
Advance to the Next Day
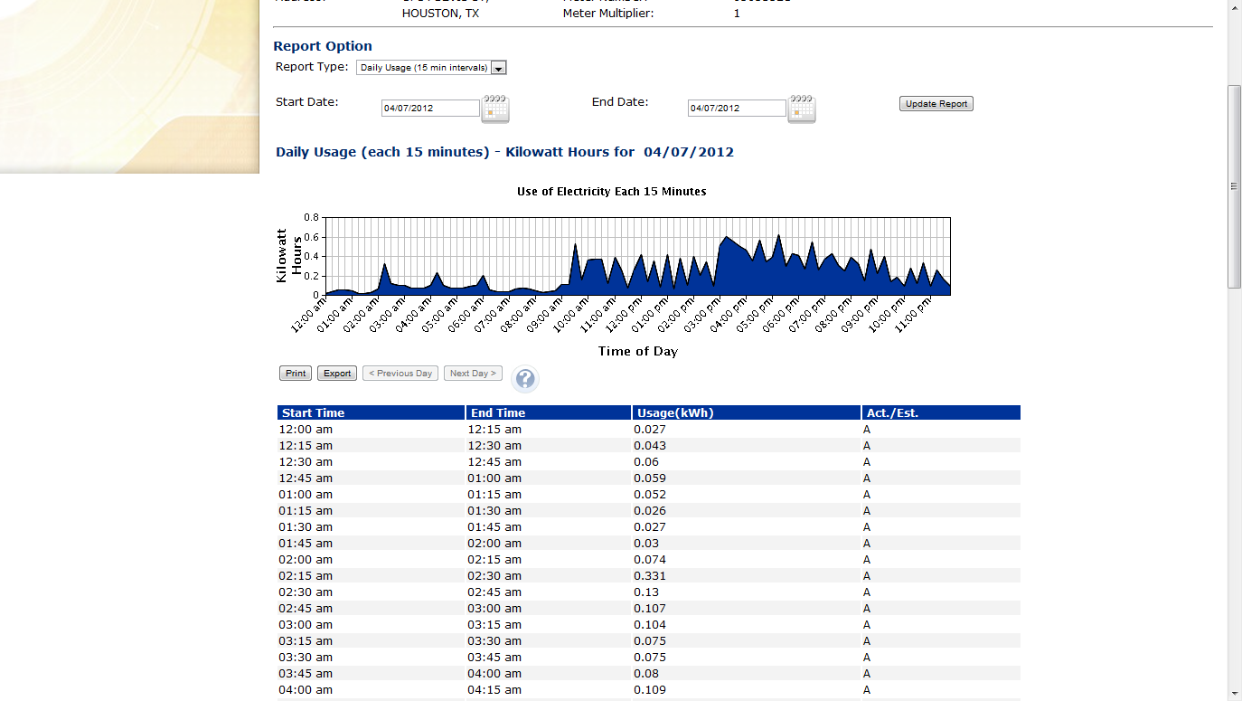tap(473, 374)
